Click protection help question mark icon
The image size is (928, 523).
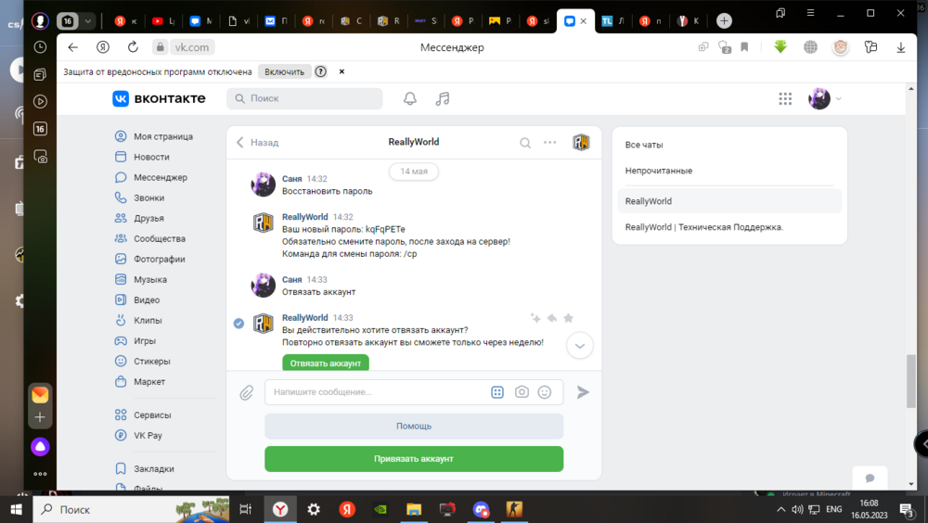point(321,71)
